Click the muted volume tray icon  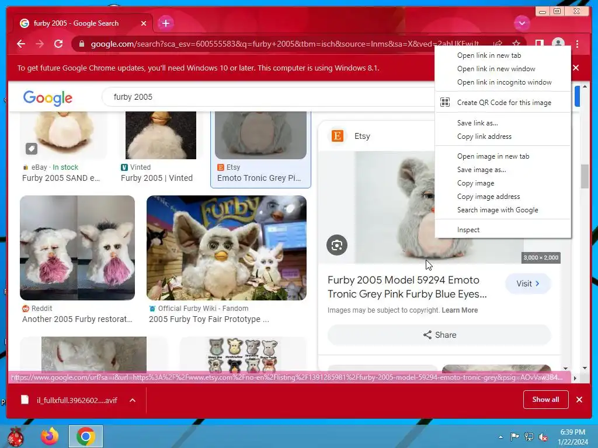point(543,436)
